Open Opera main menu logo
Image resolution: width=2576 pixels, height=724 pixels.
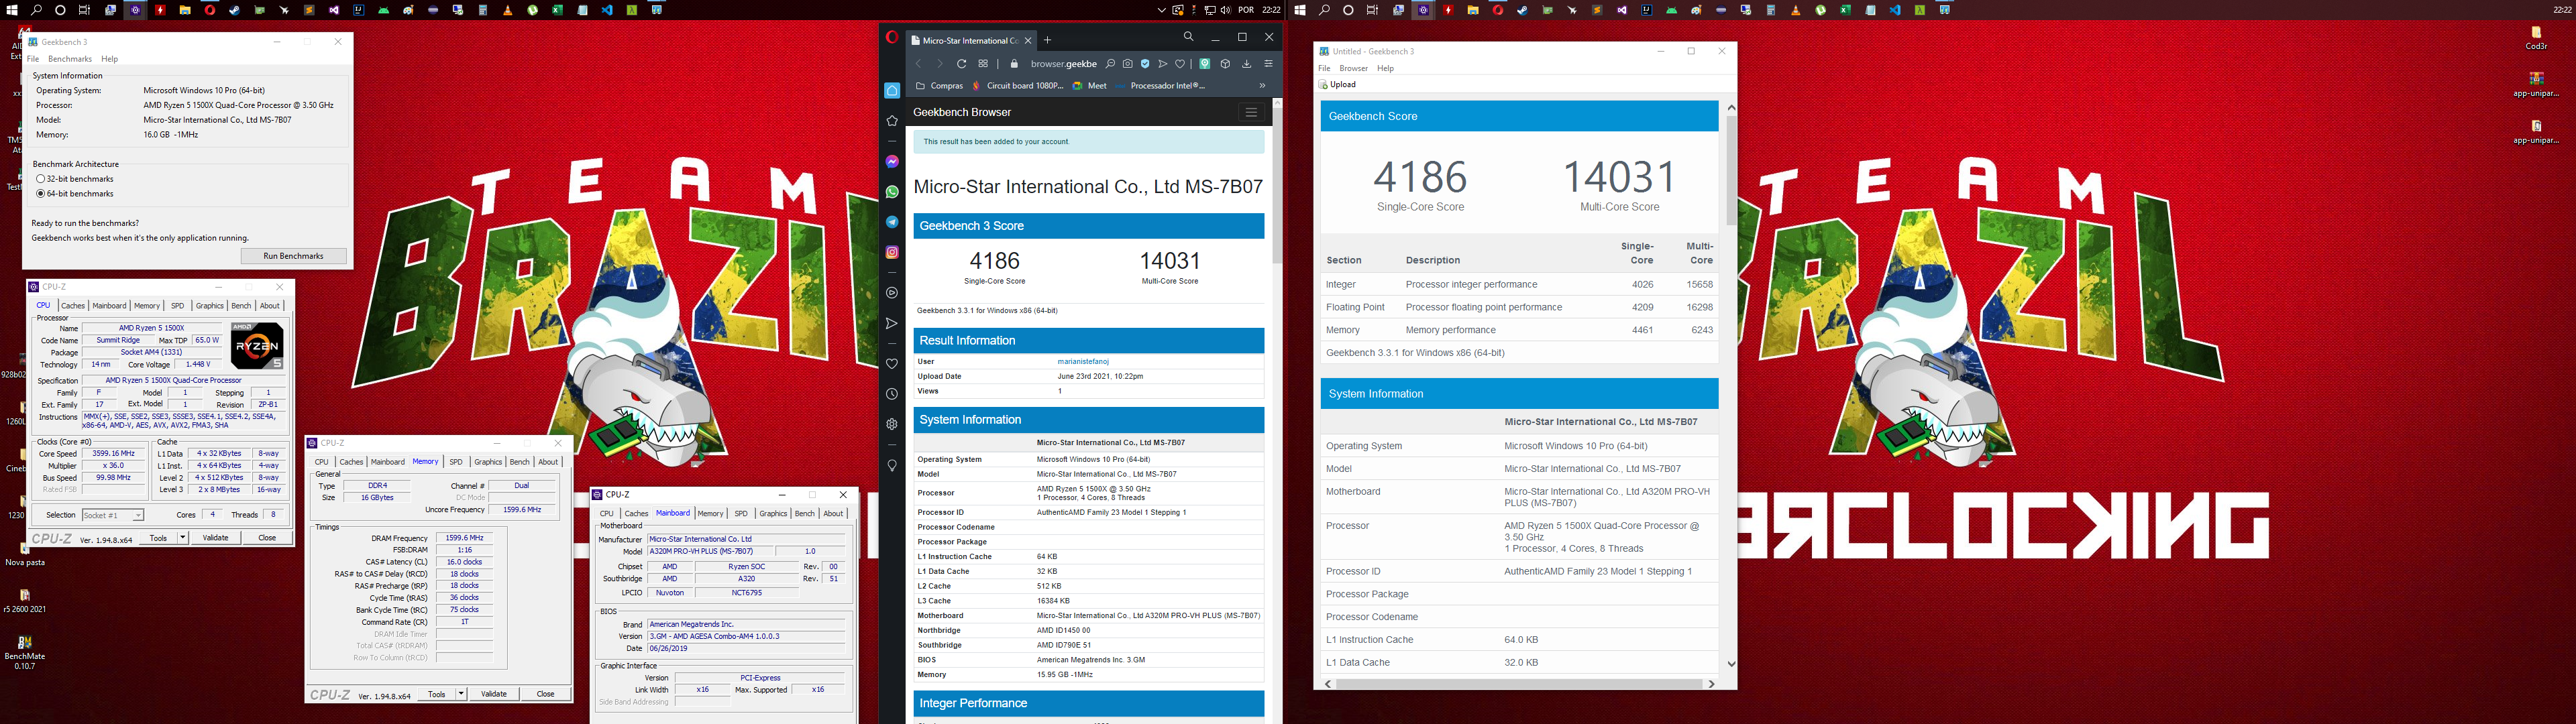892,37
